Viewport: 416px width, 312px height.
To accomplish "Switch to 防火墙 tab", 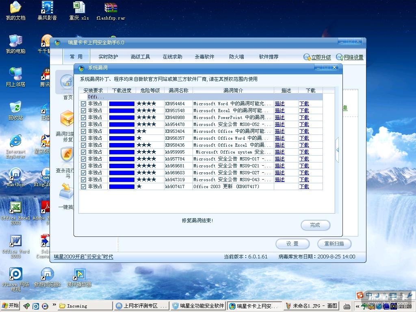I will 236,57.
